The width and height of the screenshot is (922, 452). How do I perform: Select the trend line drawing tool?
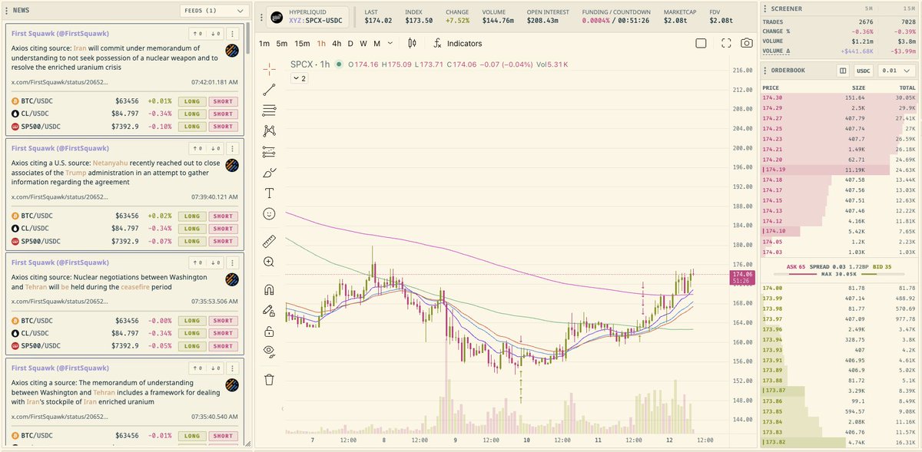coord(269,90)
